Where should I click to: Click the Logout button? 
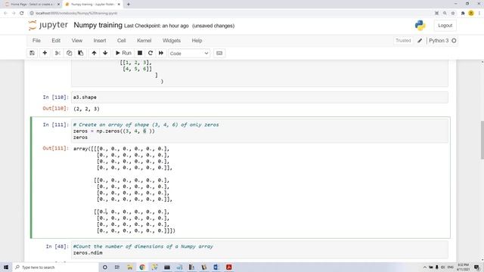pyautogui.click(x=445, y=25)
